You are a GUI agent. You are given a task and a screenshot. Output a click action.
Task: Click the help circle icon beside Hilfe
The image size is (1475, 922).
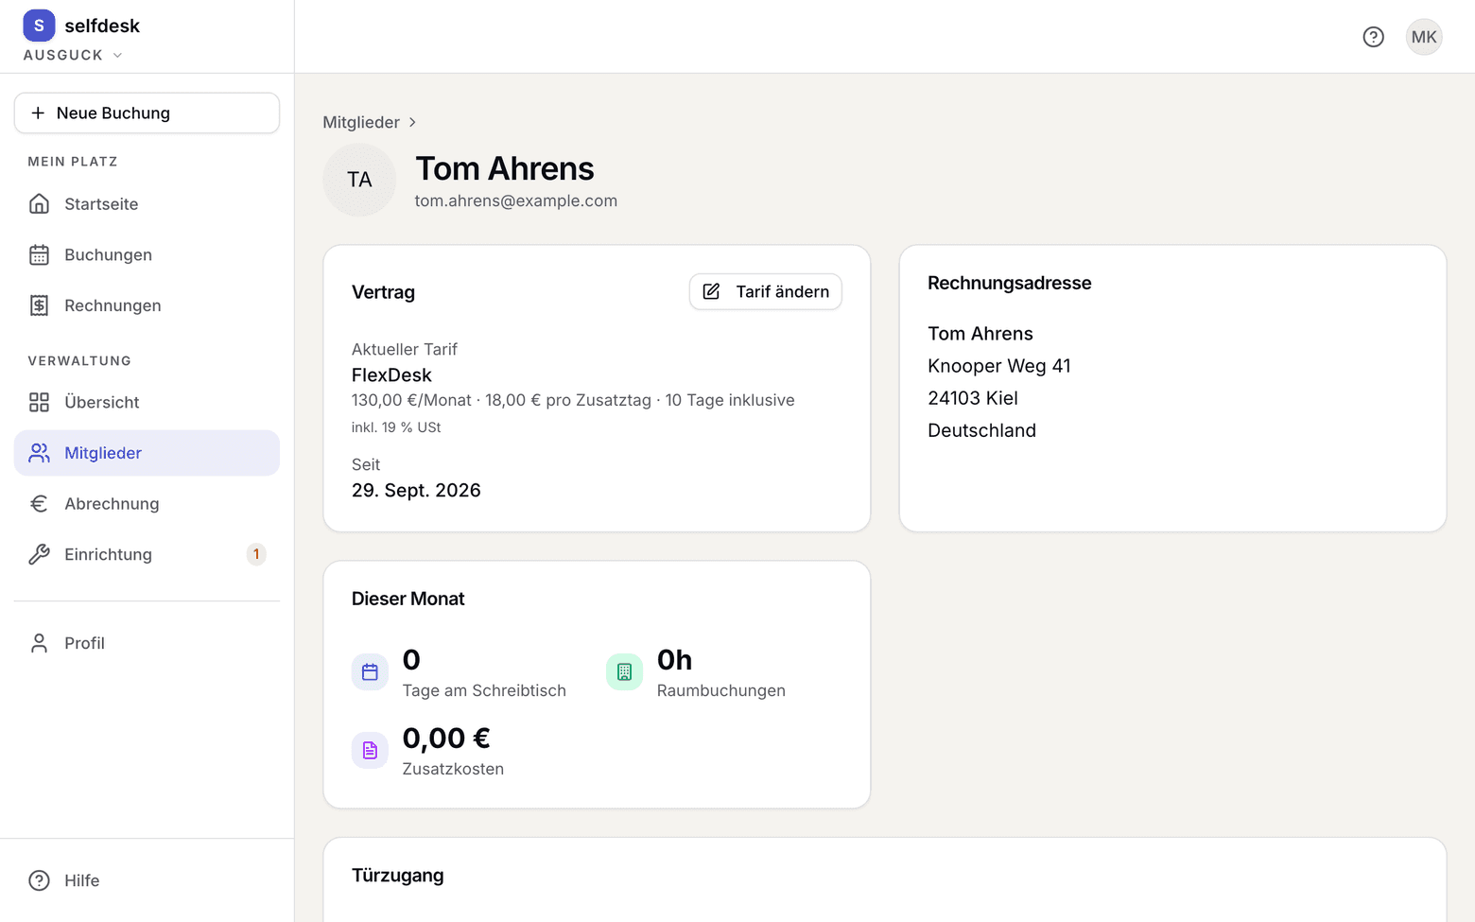pyautogui.click(x=39, y=880)
